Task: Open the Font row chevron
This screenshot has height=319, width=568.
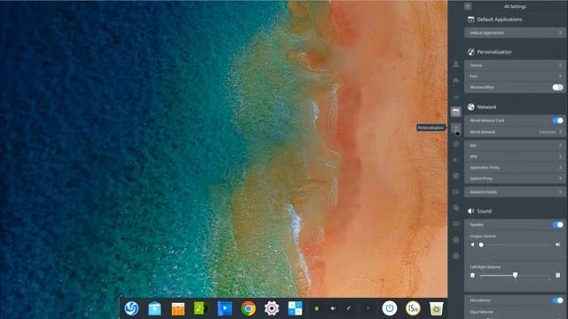Action: (x=560, y=76)
